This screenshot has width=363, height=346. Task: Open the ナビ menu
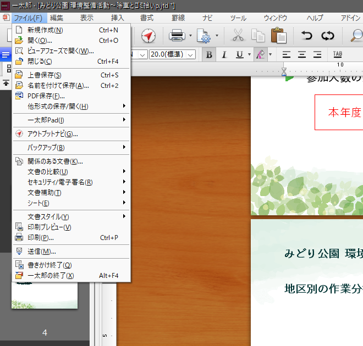(207, 18)
